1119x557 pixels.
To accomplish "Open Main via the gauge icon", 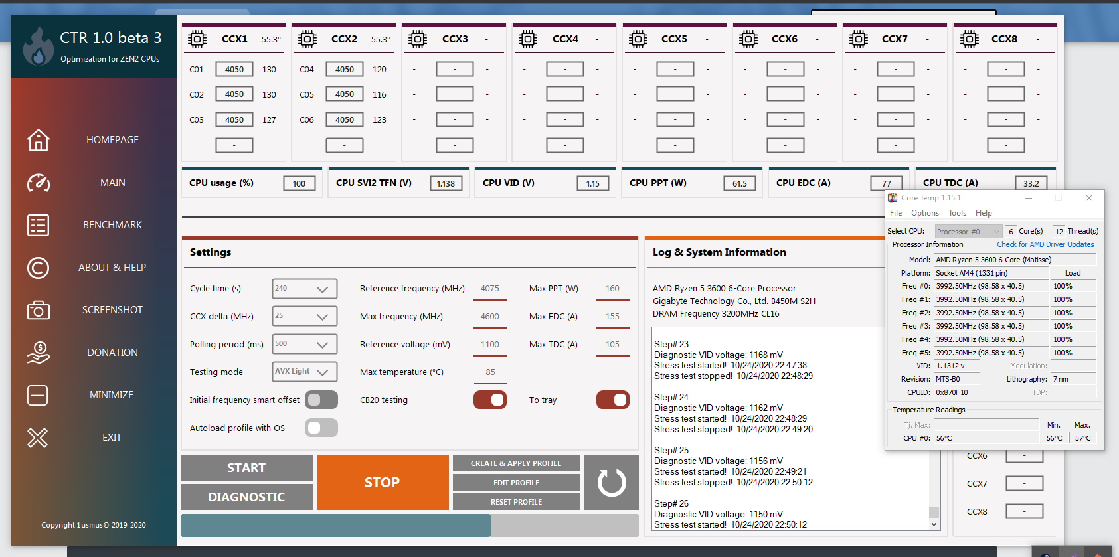I will tap(38, 183).
